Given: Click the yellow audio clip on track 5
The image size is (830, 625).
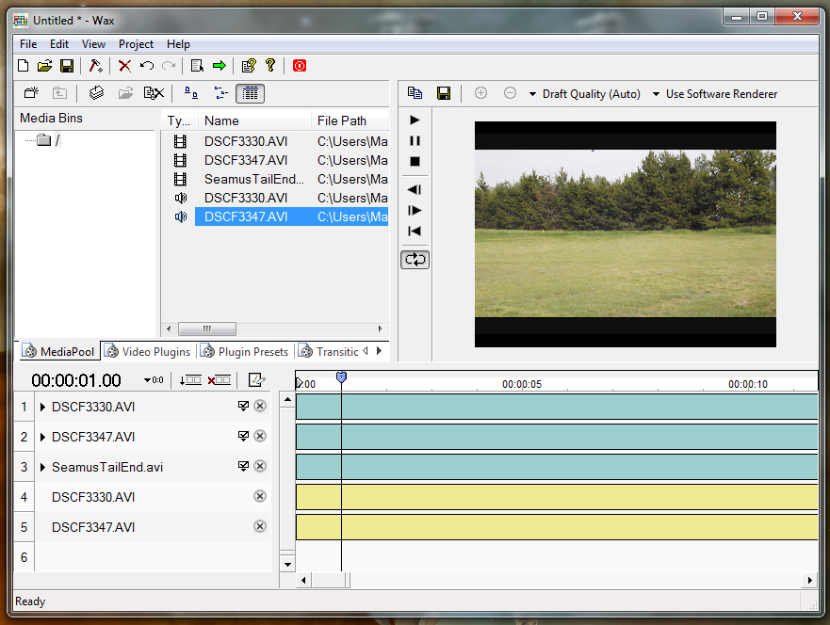Looking at the screenshot, I should click(557, 527).
